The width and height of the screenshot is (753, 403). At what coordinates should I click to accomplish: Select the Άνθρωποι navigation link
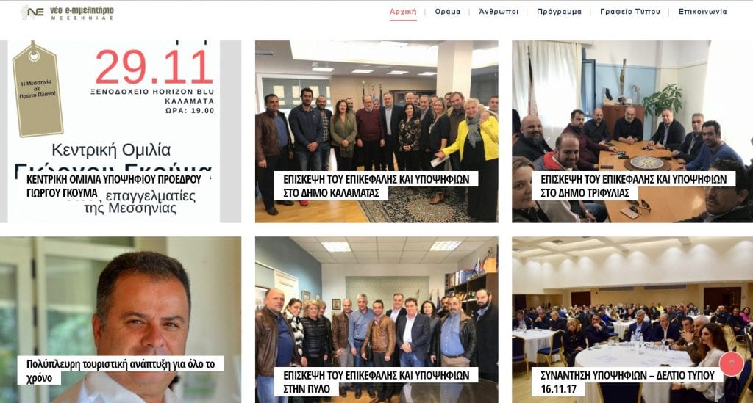(499, 12)
